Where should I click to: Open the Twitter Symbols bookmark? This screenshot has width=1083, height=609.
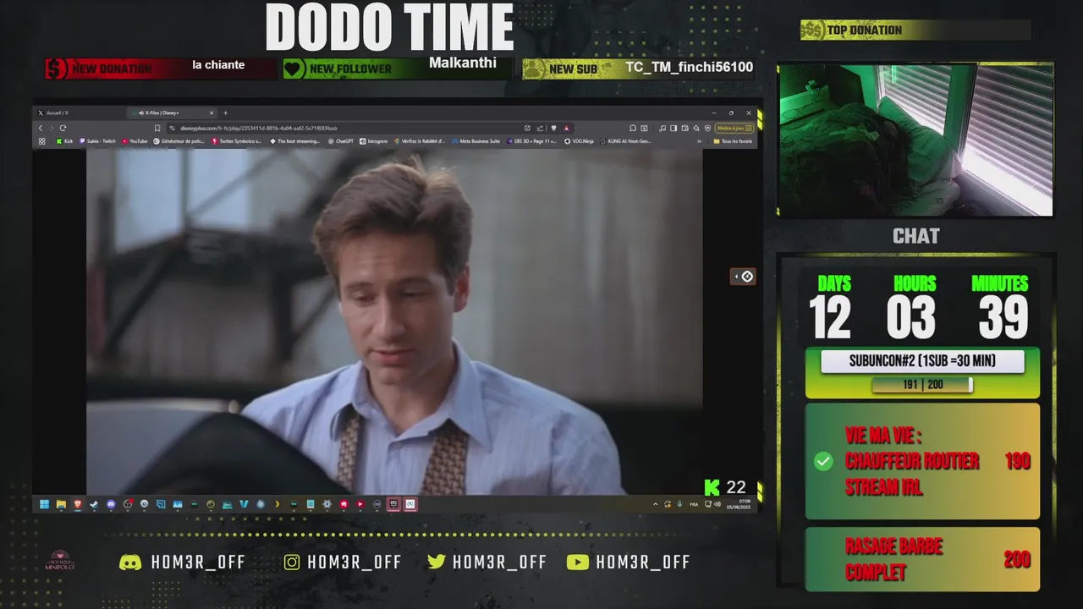click(x=236, y=141)
